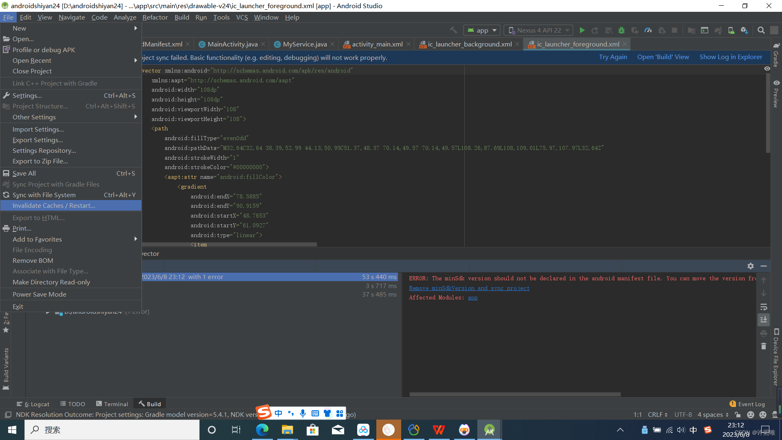Toggle soft-wrap in the Build output panel
This screenshot has height=440, width=782.
[x=764, y=307]
